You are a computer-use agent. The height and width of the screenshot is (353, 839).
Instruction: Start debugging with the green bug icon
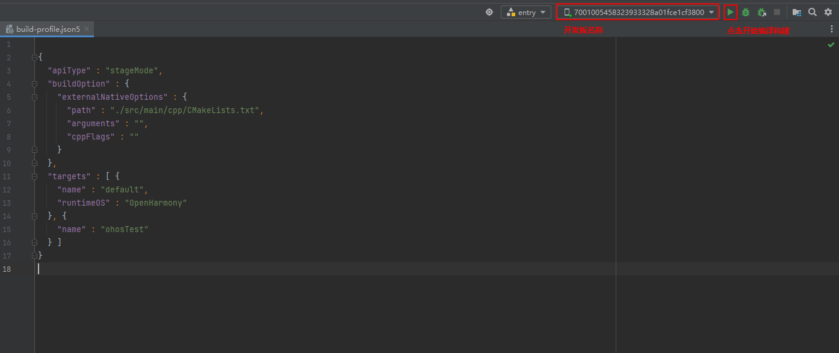tap(746, 12)
